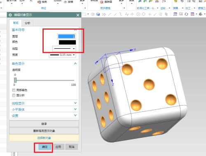206x156 pixels.
Task: Click the blue solid cube icon in the selection toolbar
Action: [x=98, y=14]
